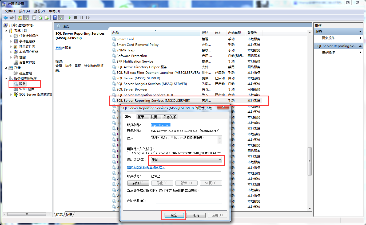The height and width of the screenshot is (225, 366).
Task: Click the 取消 button
Action: point(196,215)
